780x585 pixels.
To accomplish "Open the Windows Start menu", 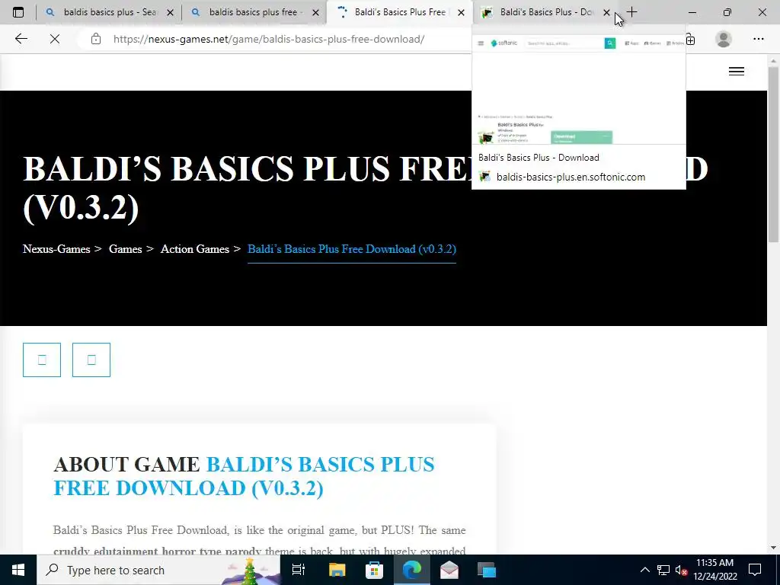I will 18,570.
